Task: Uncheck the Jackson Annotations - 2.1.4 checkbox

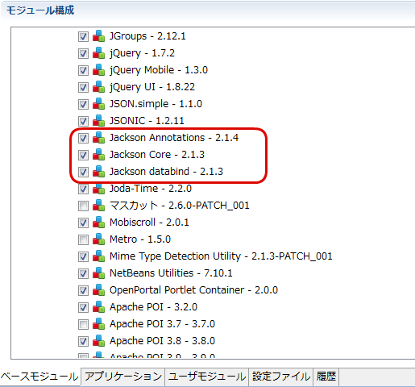Action: point(83,139)
